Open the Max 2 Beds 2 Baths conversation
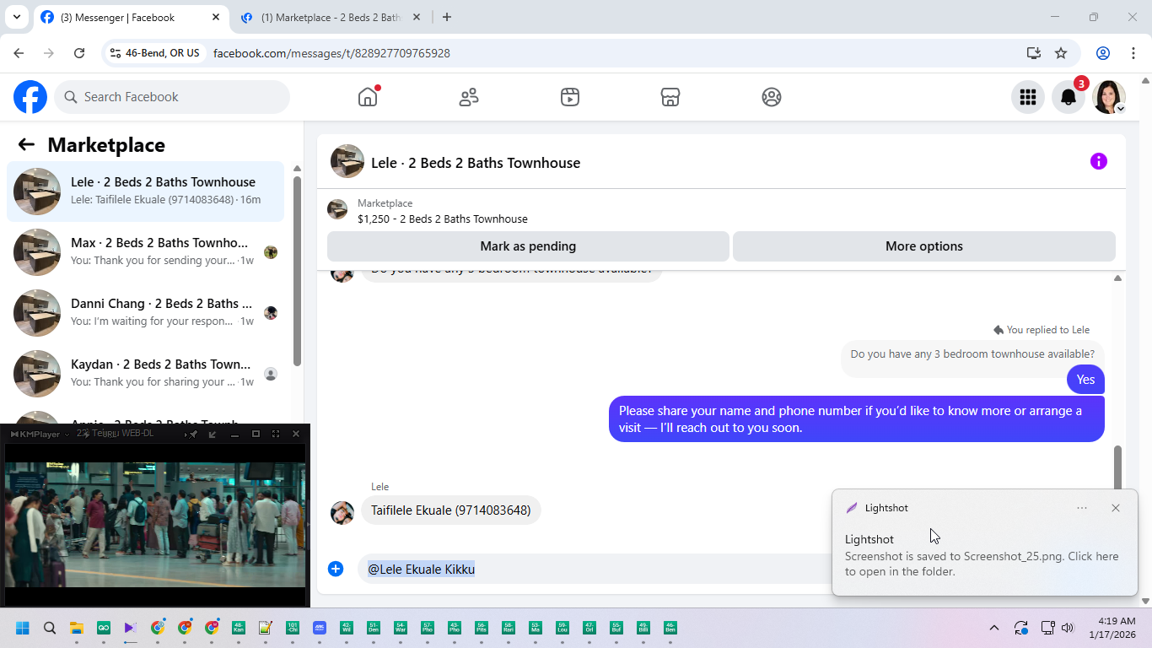The height and width of the screenshot is (648, 1152). tap(145, 252)
